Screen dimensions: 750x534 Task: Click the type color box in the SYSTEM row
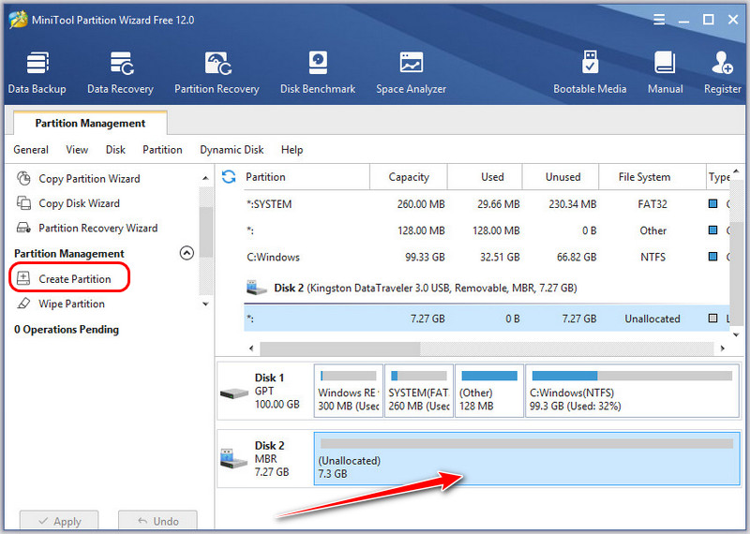(x=712, y=203)
